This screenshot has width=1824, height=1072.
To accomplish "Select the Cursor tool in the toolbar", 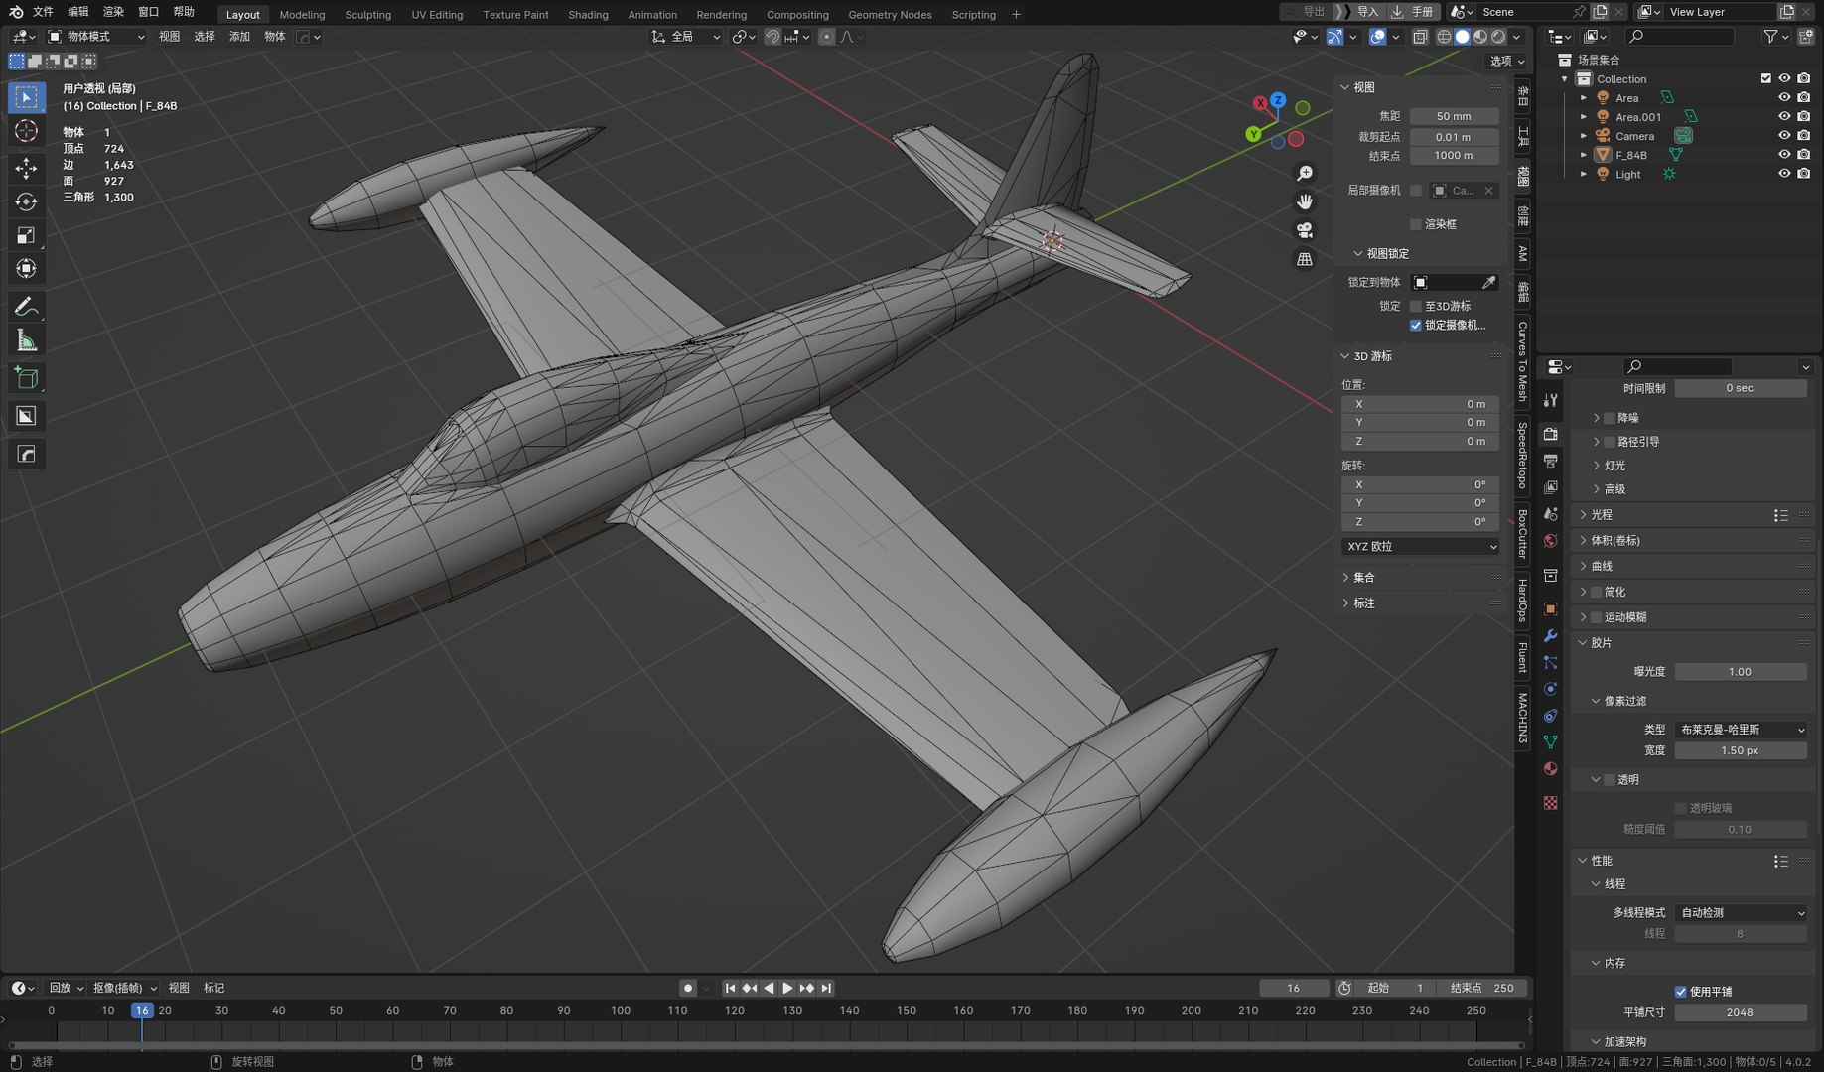I will tap(27, 131).
